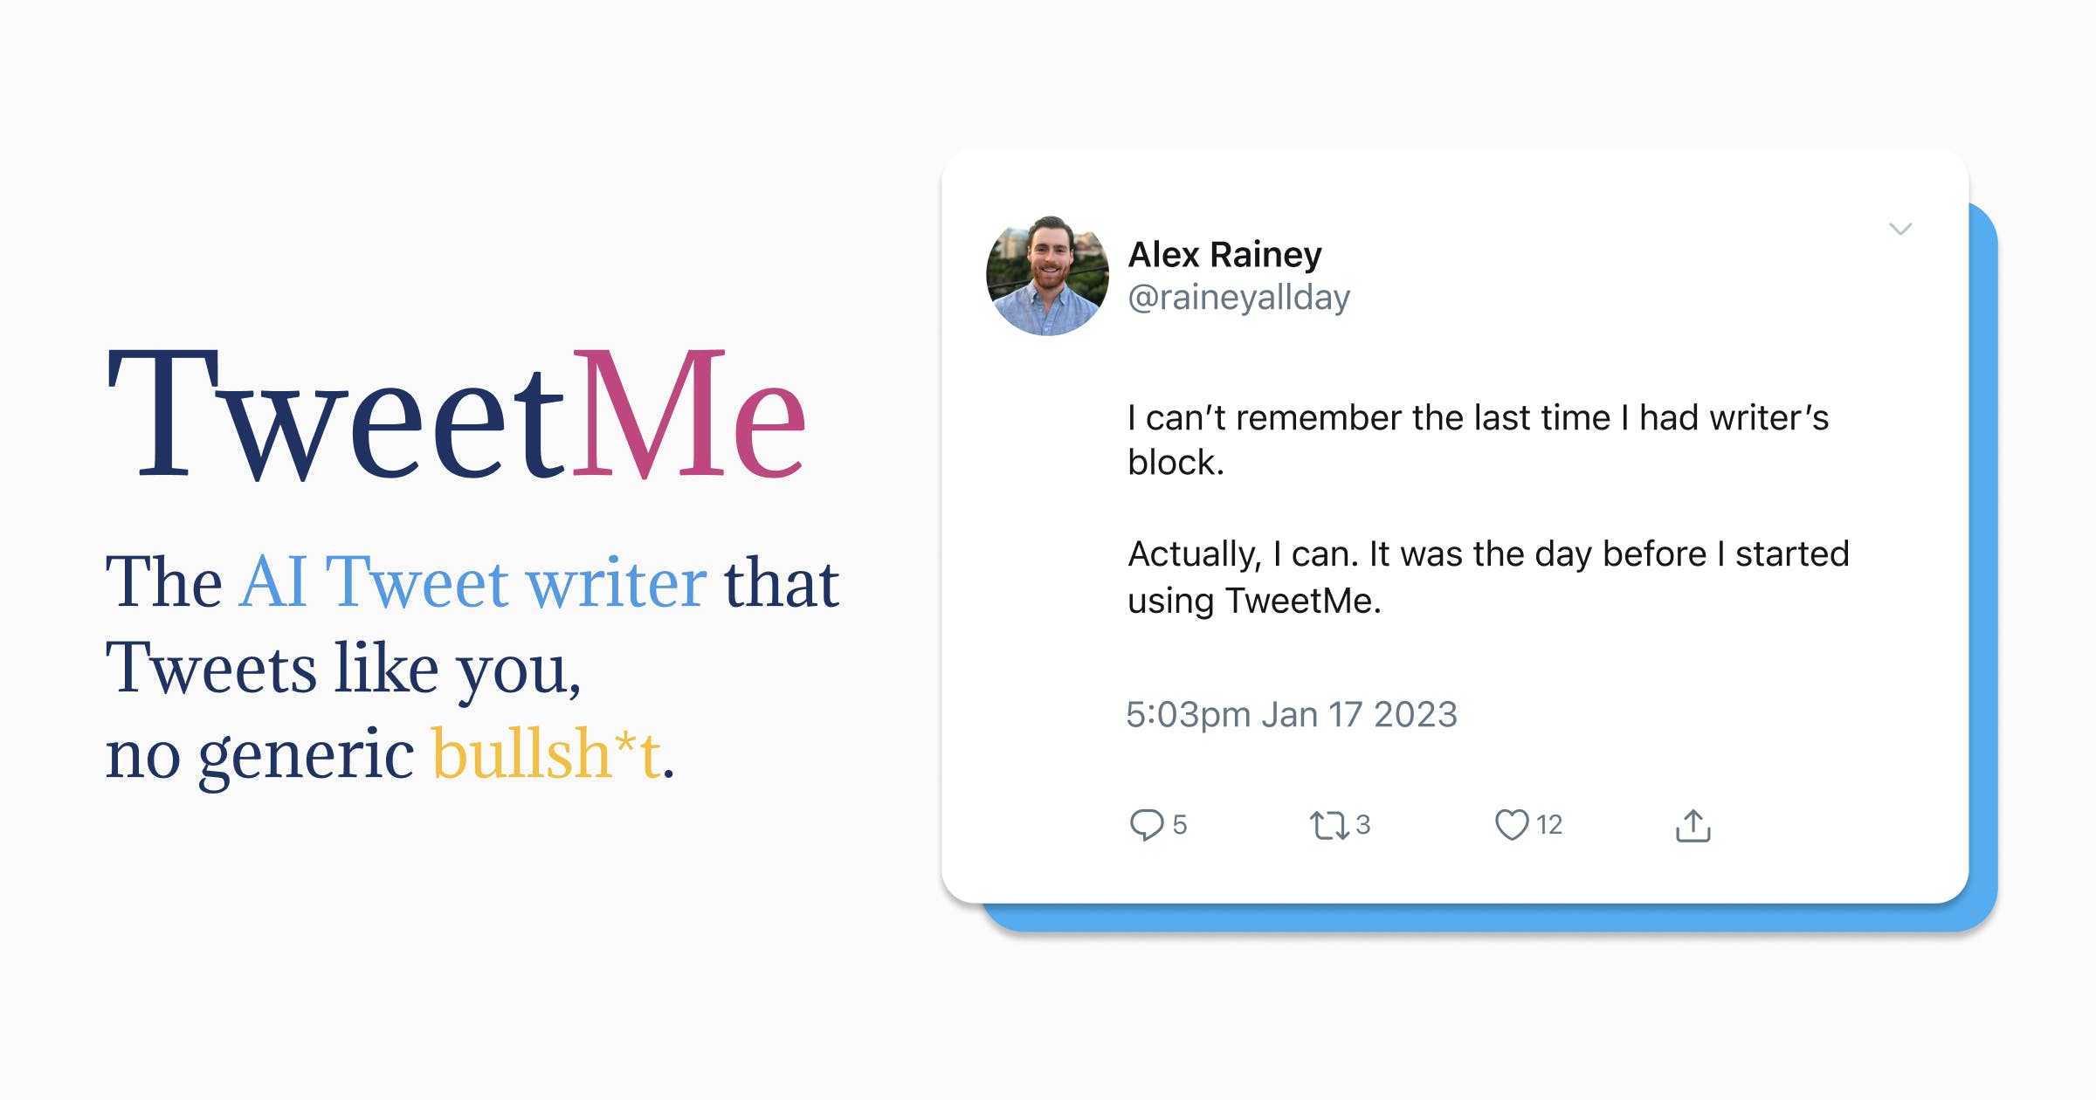Open the tweet options chevron menu
Screen dimensions: 2096x1100
point(1900,230)
